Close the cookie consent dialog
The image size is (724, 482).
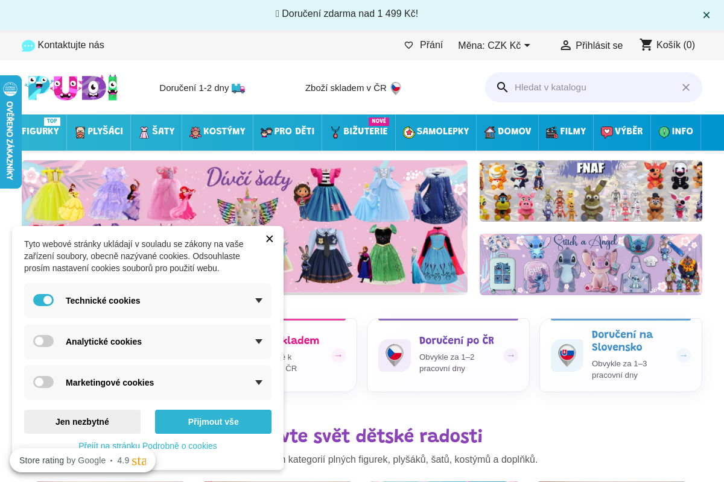coord(270,239)
